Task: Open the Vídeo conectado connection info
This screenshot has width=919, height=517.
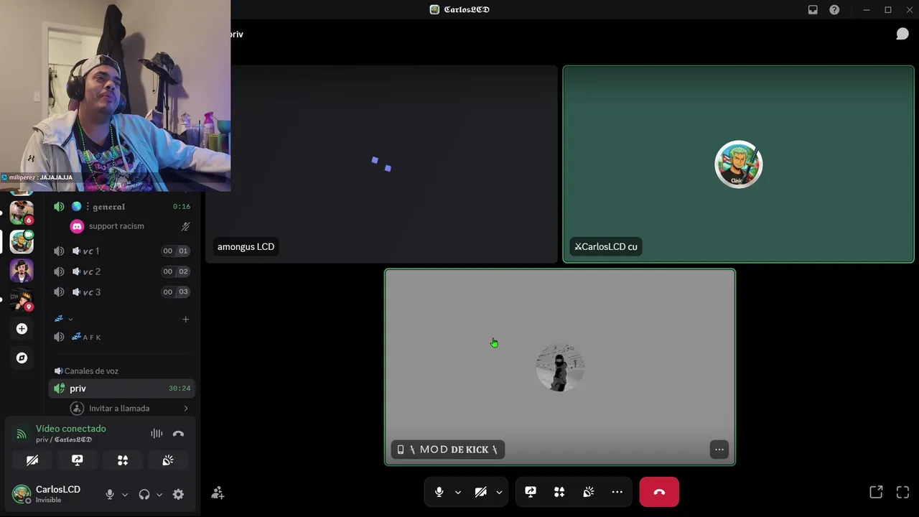Action: [x=71, y=429]
